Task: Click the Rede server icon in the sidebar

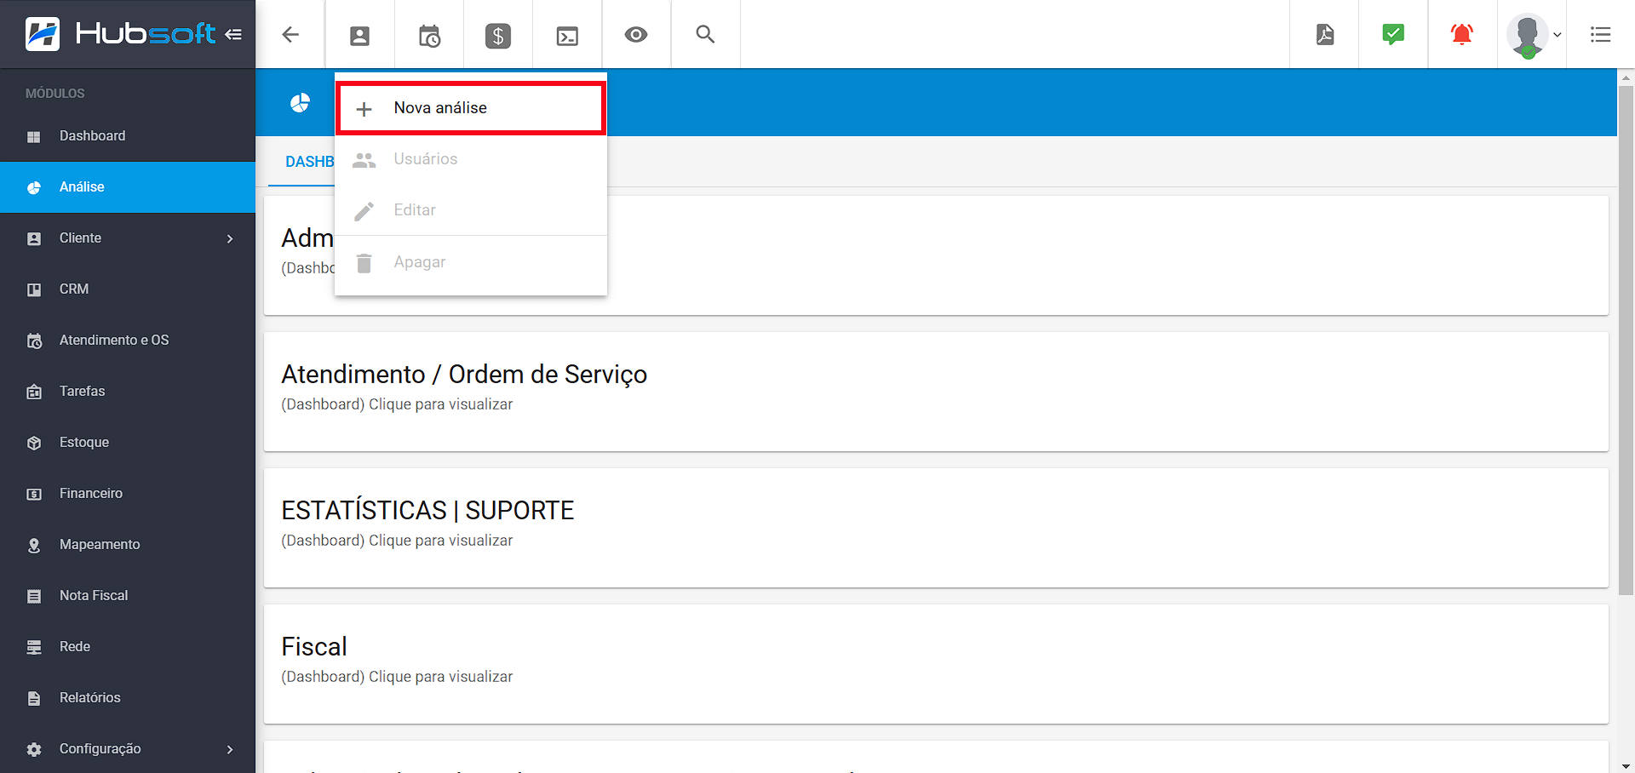Action: point(34,648)
